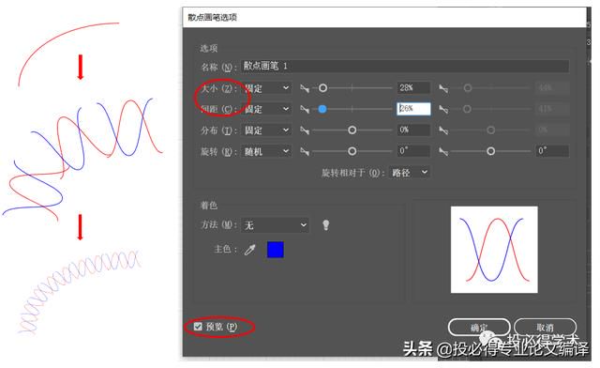Click the flip icon beside Scatter slider
Viewport: 600px width, 368px height.
click(305, 130)
